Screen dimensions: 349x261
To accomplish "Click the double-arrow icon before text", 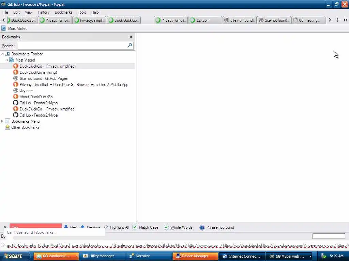I will coord(3,245).
